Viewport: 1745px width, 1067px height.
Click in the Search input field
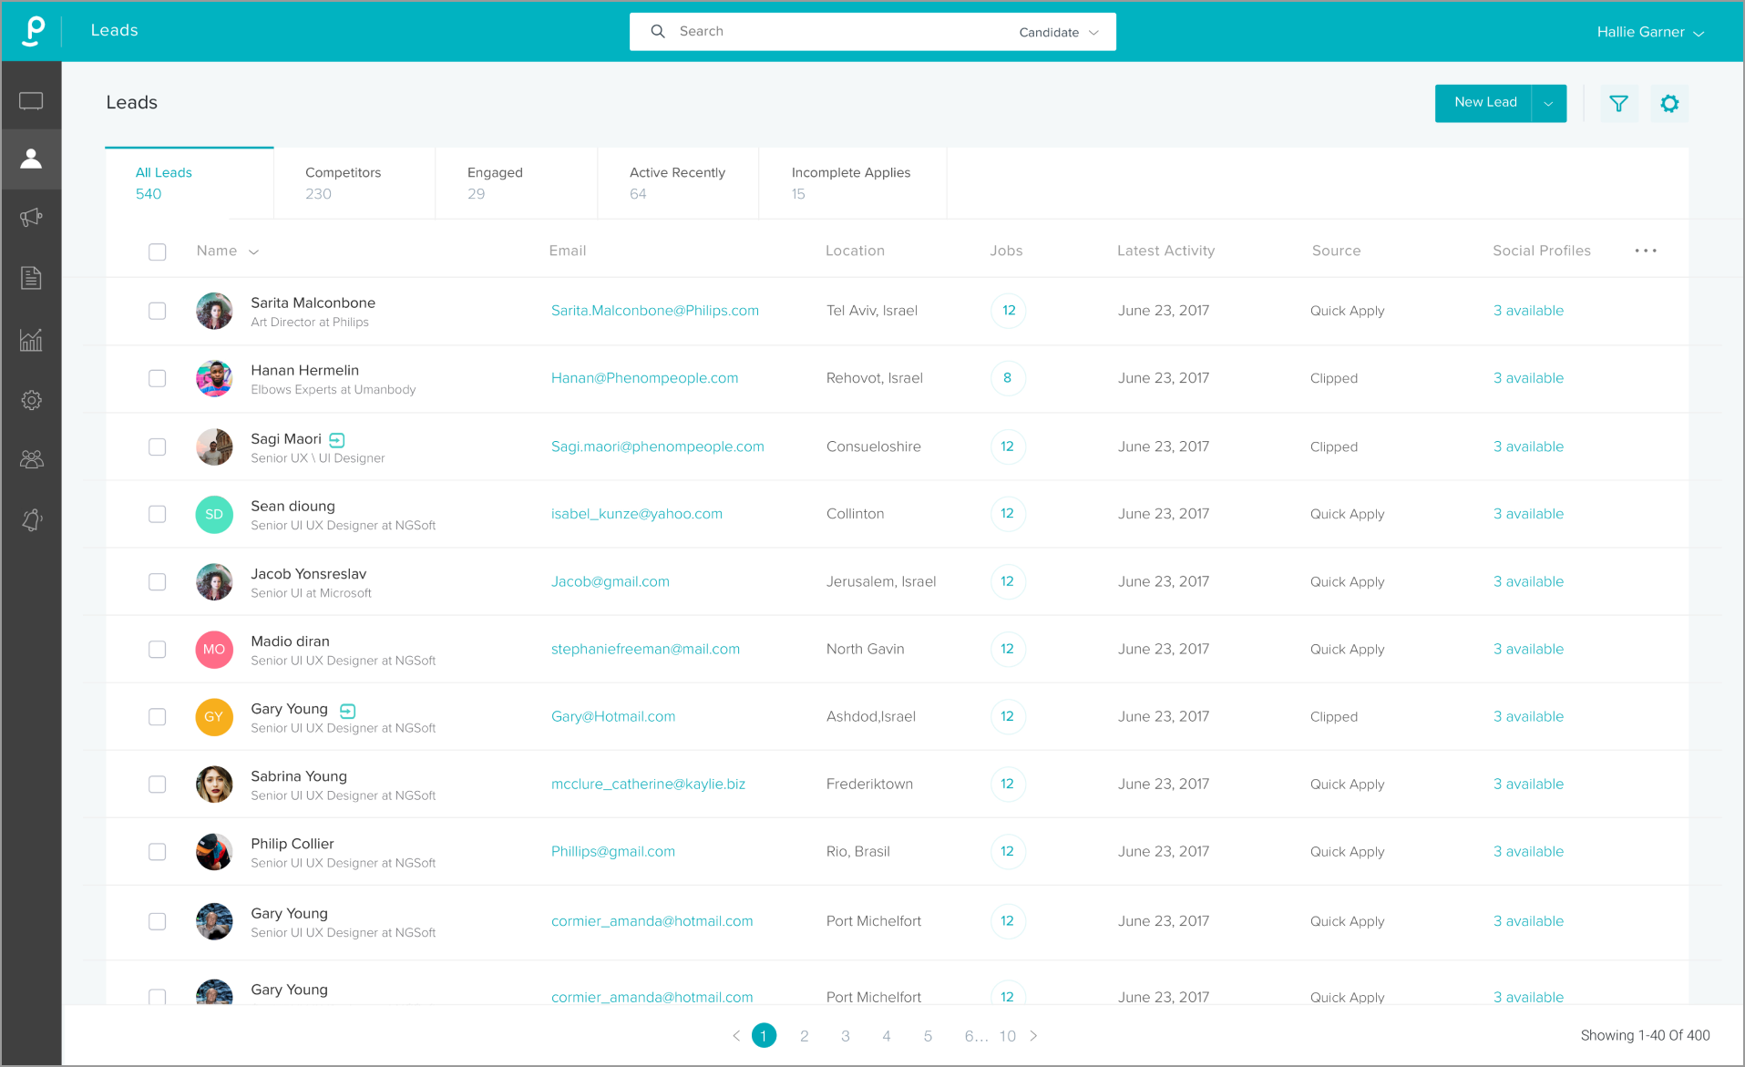[838, 32]
